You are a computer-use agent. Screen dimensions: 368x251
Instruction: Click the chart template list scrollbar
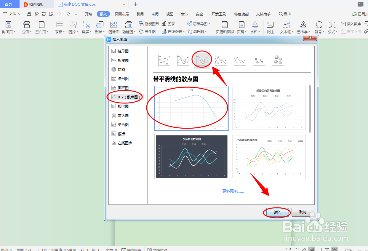(310, 109)
